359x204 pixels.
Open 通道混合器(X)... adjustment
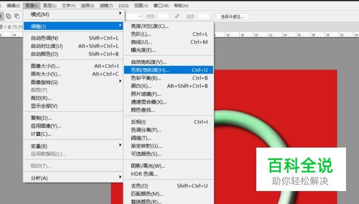(169, 102)
